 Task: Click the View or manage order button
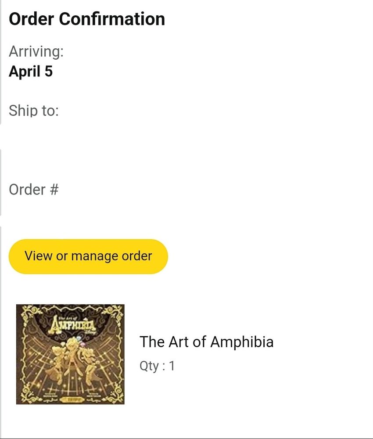88,256
